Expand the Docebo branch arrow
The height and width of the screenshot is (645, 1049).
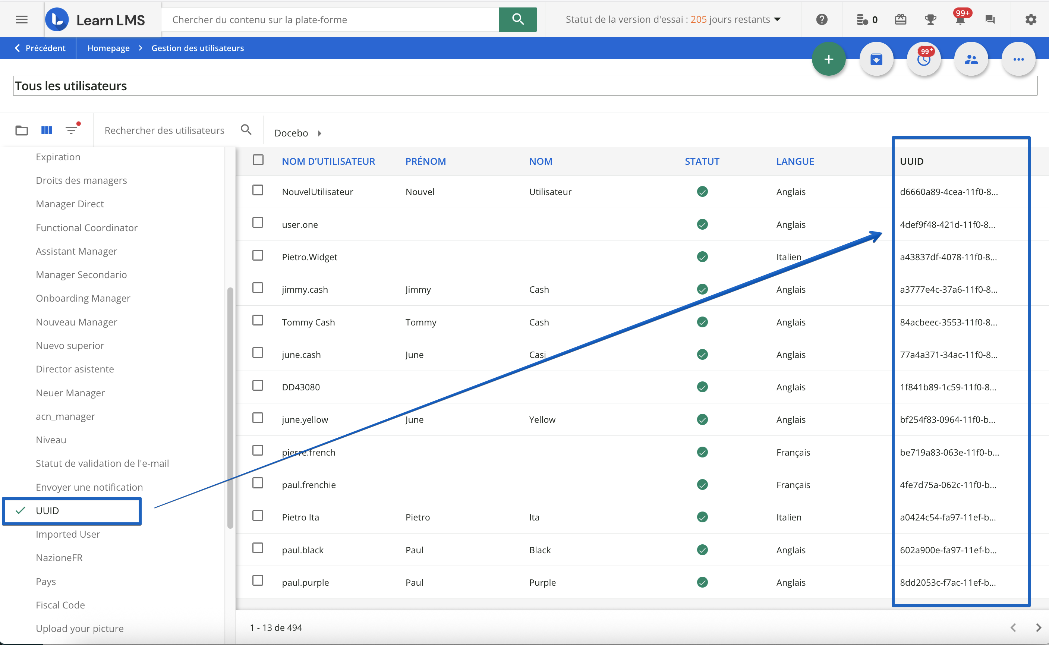[x=319, y=133]
